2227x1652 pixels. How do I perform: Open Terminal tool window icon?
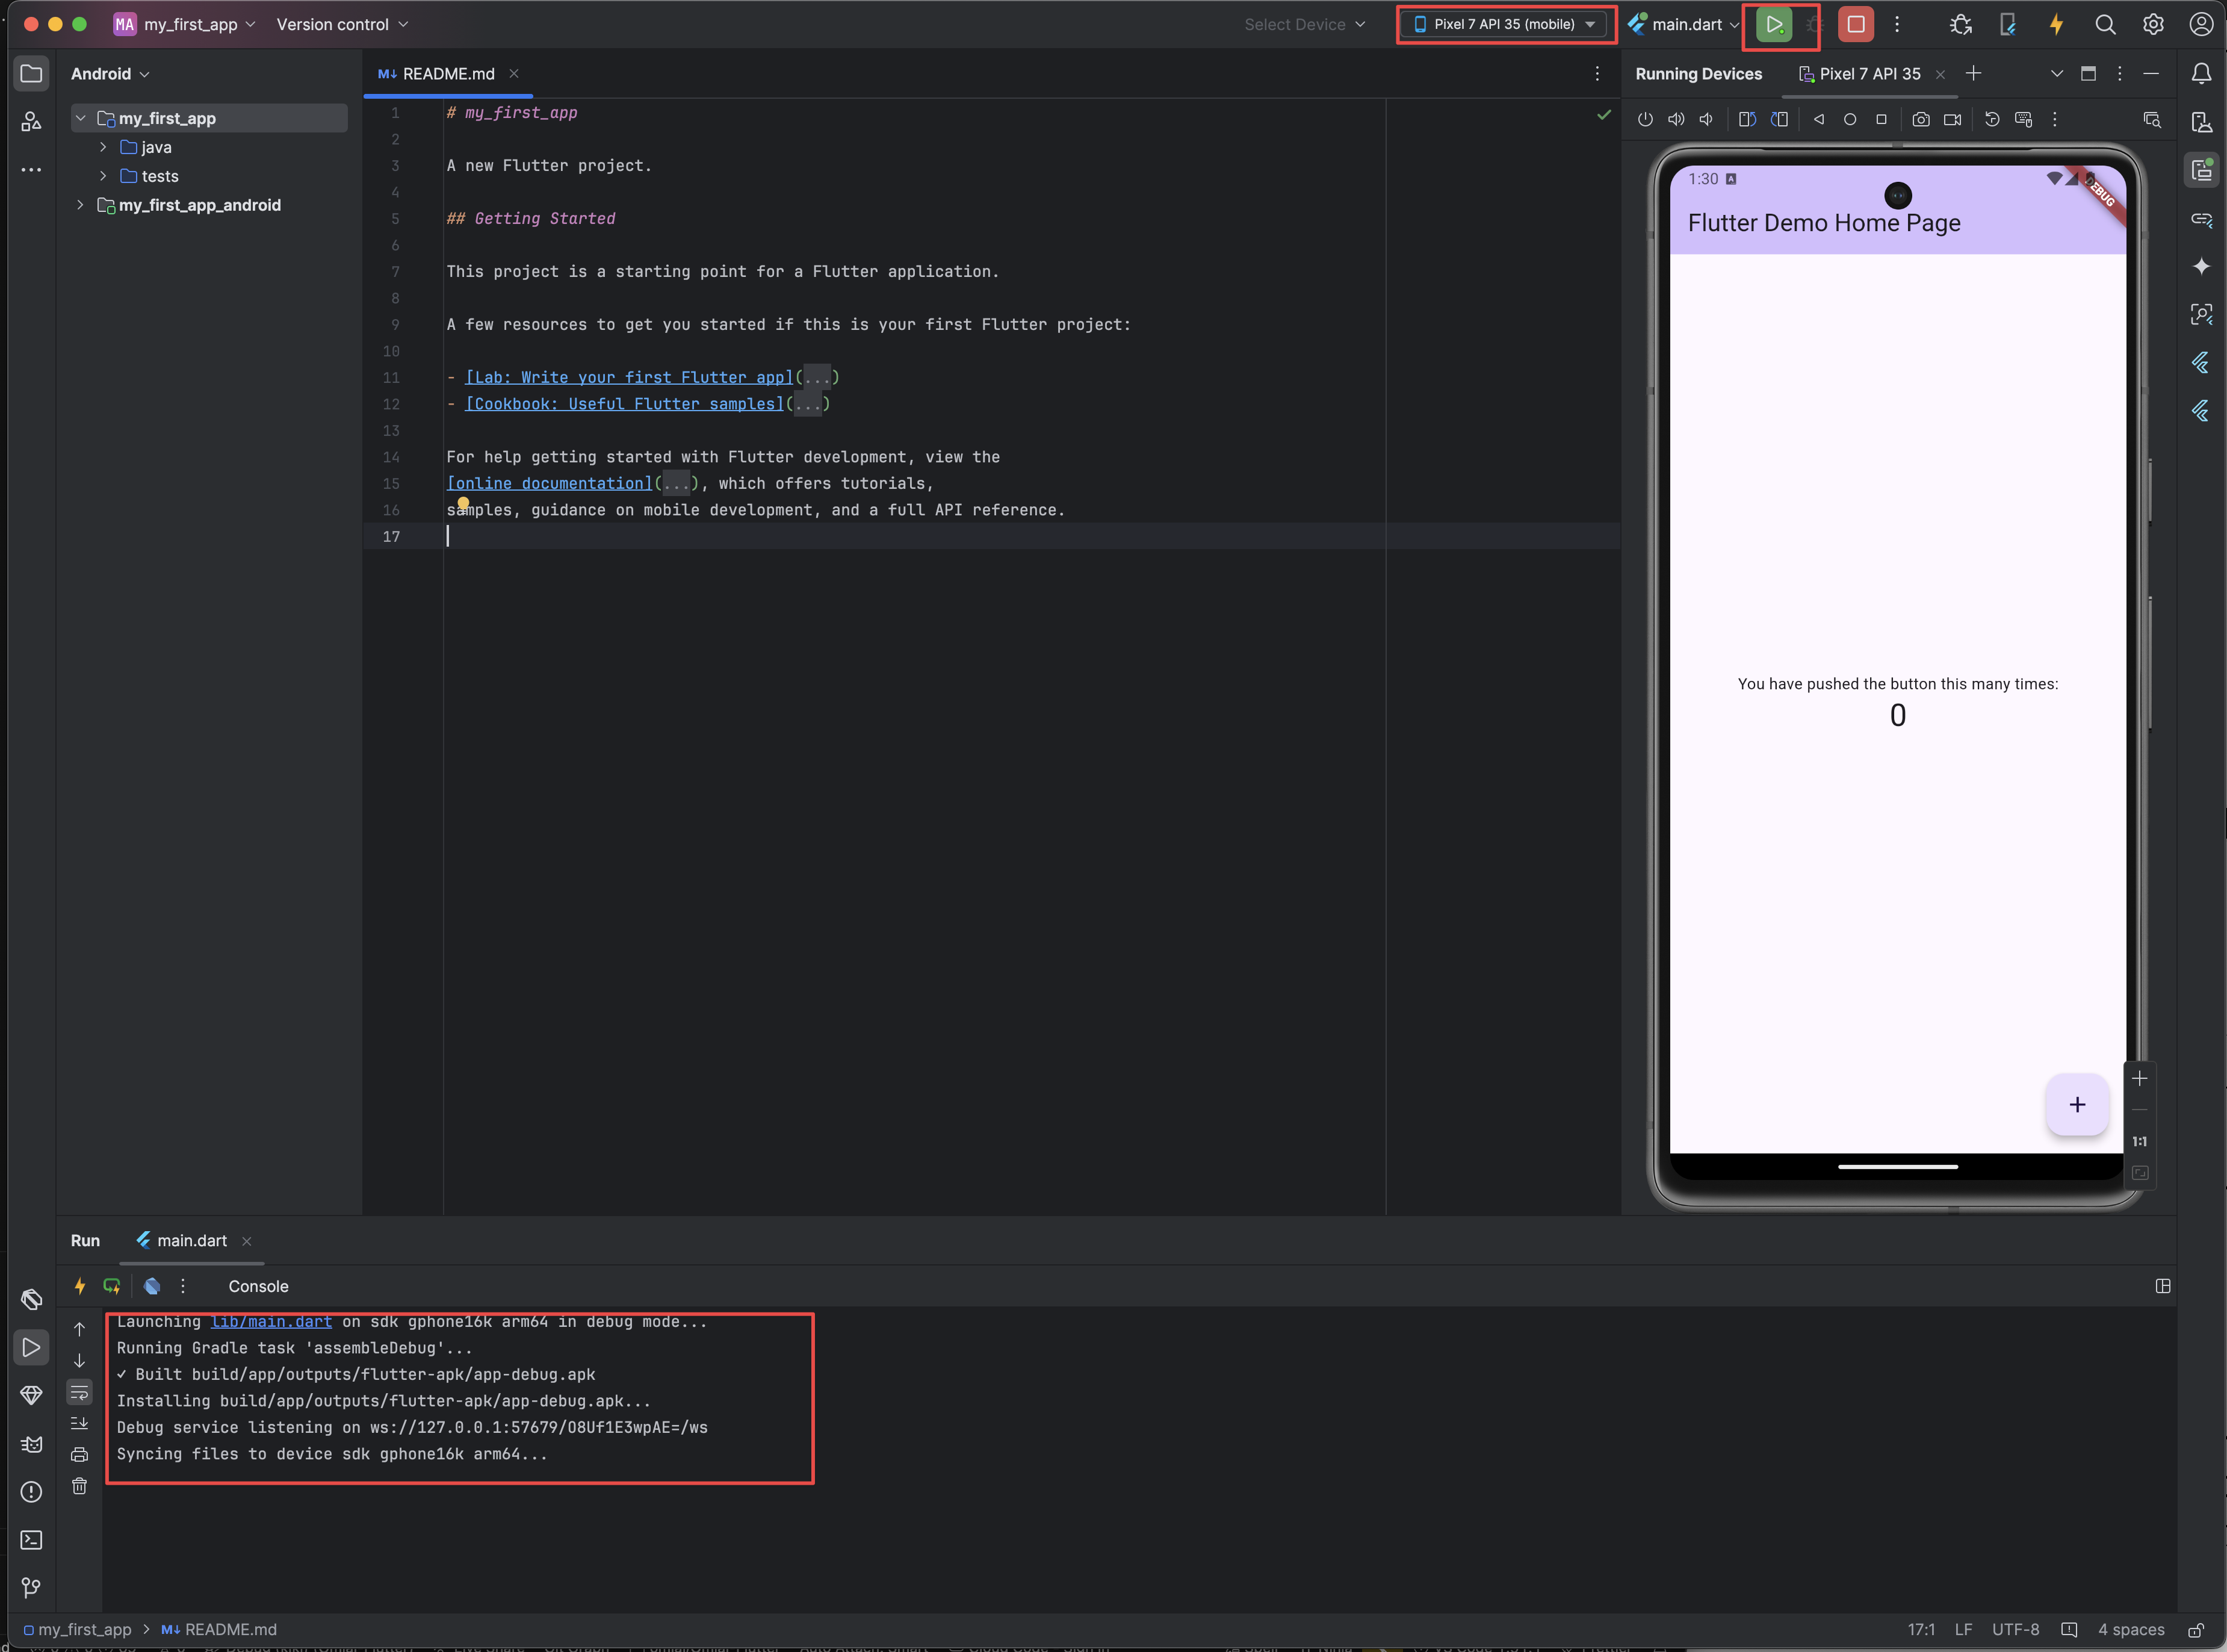31,1540
